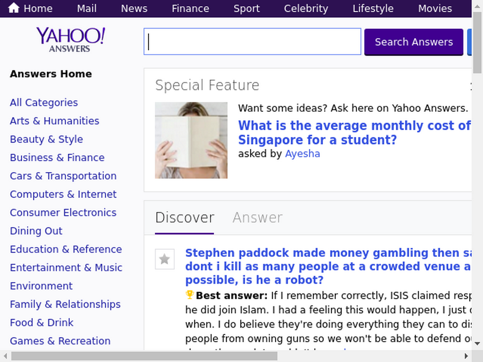Open Cars & Transportation category
The image size is (483, 362).
(63, 176)
